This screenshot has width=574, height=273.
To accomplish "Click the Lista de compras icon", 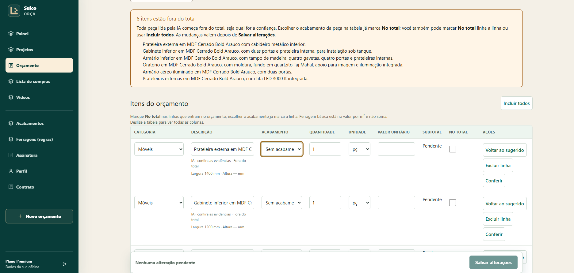I will click(11, 81).
